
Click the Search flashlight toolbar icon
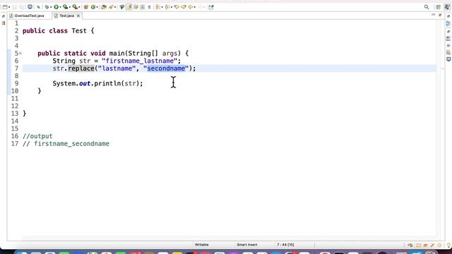point(111,7)
